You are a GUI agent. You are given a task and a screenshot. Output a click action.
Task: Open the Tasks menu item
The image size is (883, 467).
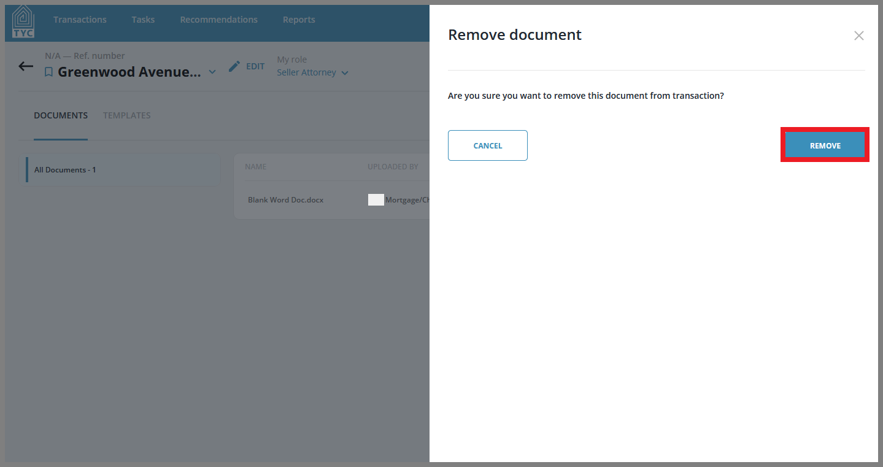coord(143,20)
